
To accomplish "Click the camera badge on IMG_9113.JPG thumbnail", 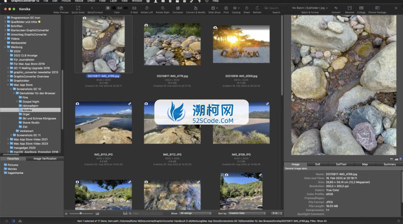I will coord(77,104).
